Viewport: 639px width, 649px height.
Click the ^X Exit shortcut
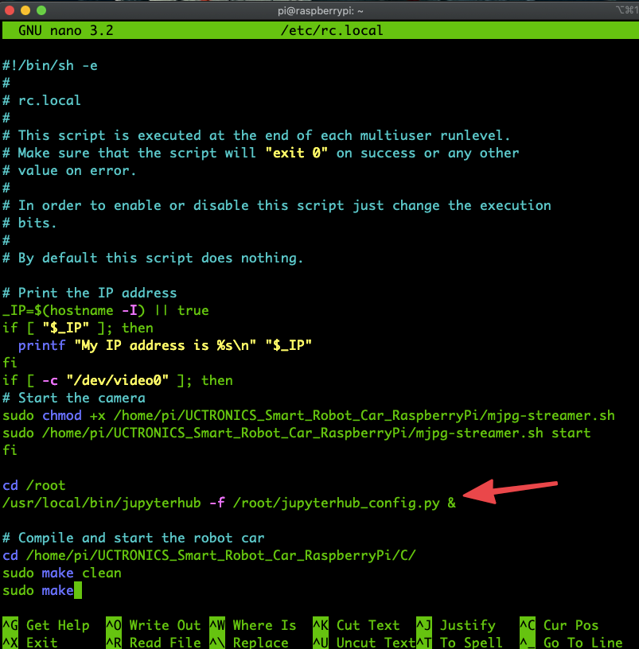coord(30,643)
